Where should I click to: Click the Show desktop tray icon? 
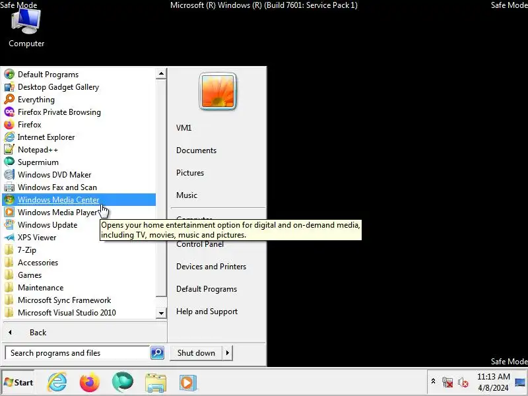[x=520, y=382]
